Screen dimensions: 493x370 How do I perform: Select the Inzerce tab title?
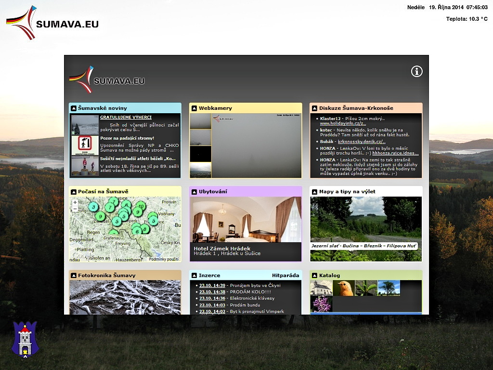pos(209,276)
